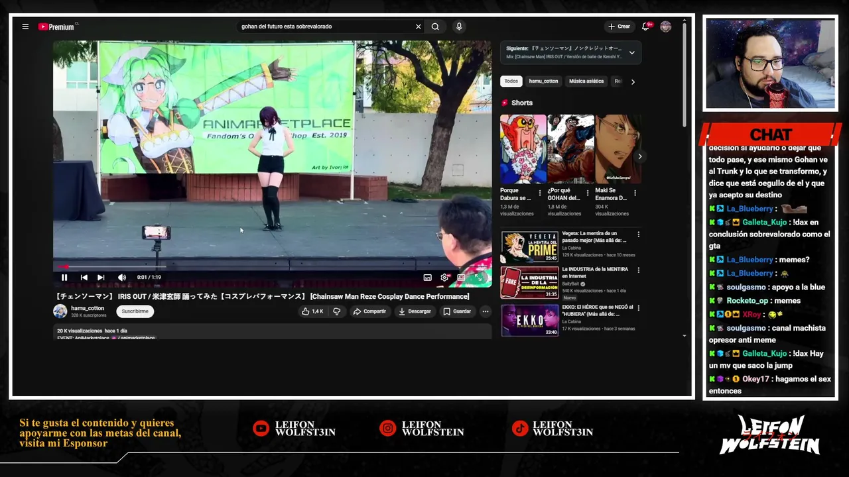Click Instagram Leifon Wolfstein overlay icon
The width and height of the screenshot is (849, 477).
click(387, 429)
